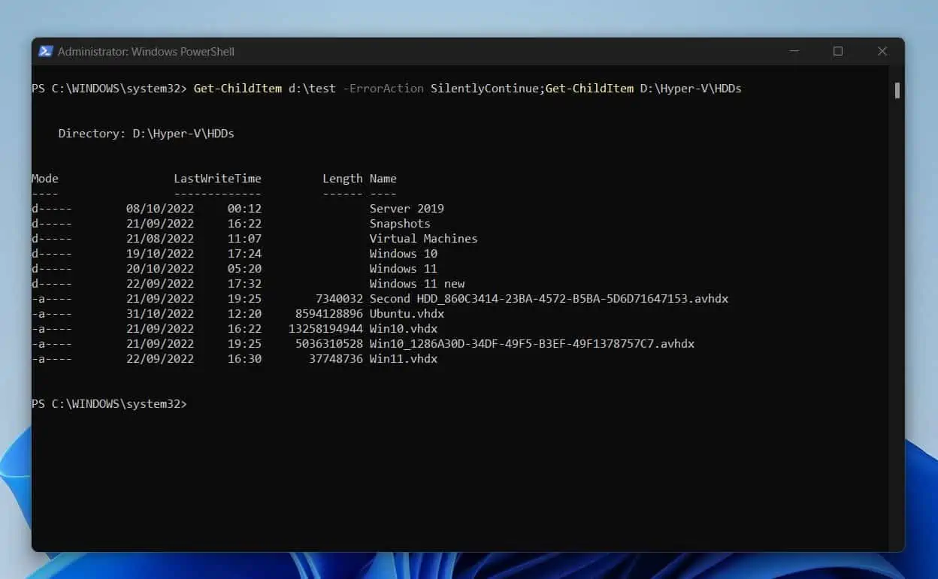Select the 'Virtual Machines' folder name
The width and height of the screenshot is (938, 579).
tap(423, 239)
